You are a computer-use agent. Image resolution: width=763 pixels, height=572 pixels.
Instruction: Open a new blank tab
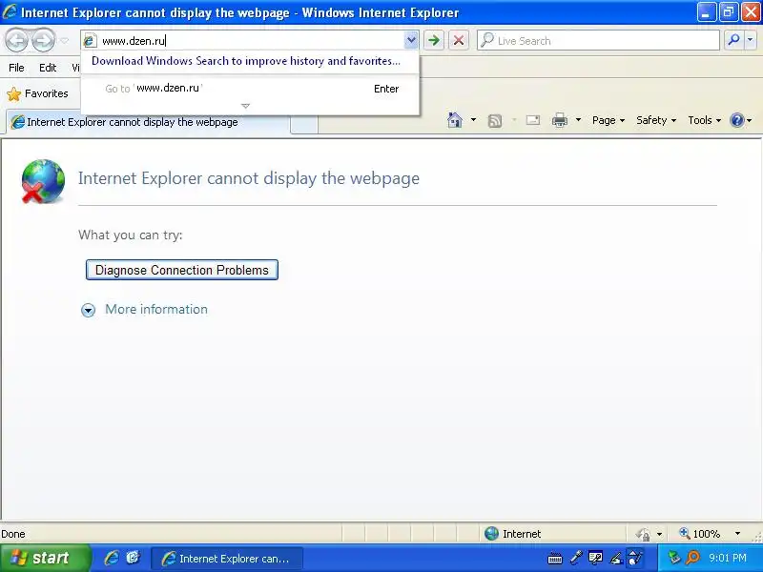tap(304, 125)
